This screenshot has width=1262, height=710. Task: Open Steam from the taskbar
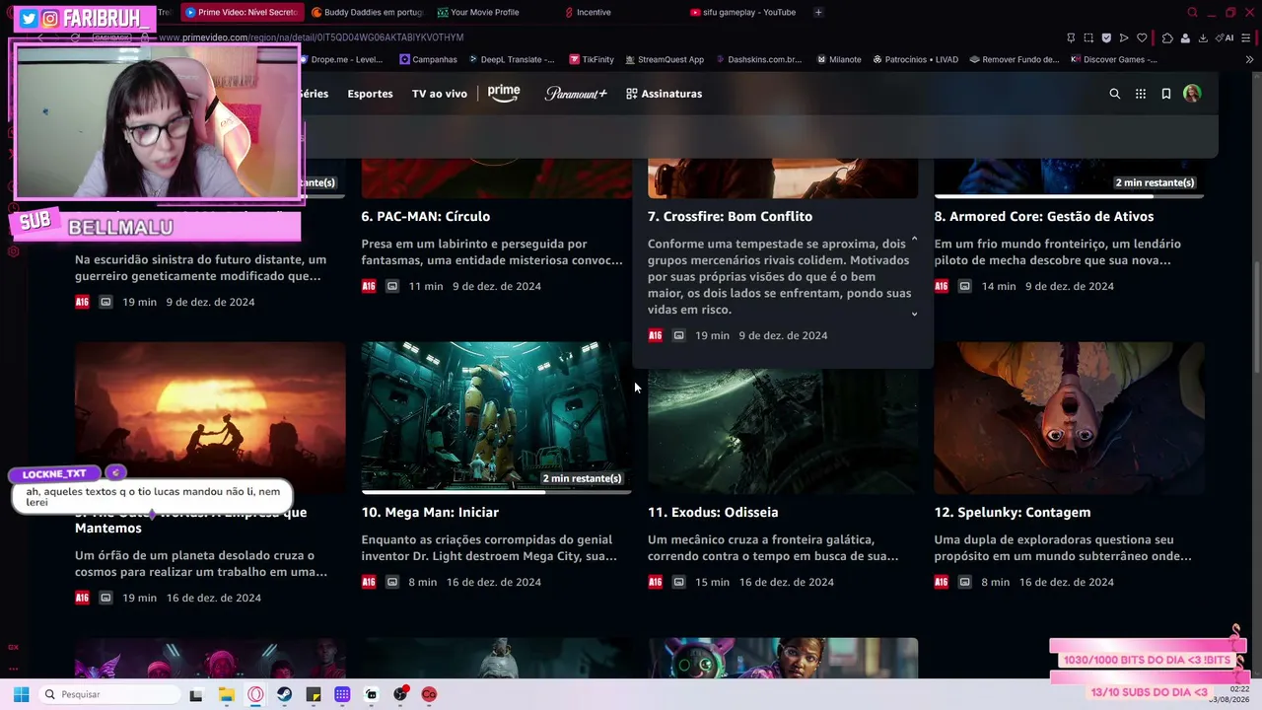284,694
